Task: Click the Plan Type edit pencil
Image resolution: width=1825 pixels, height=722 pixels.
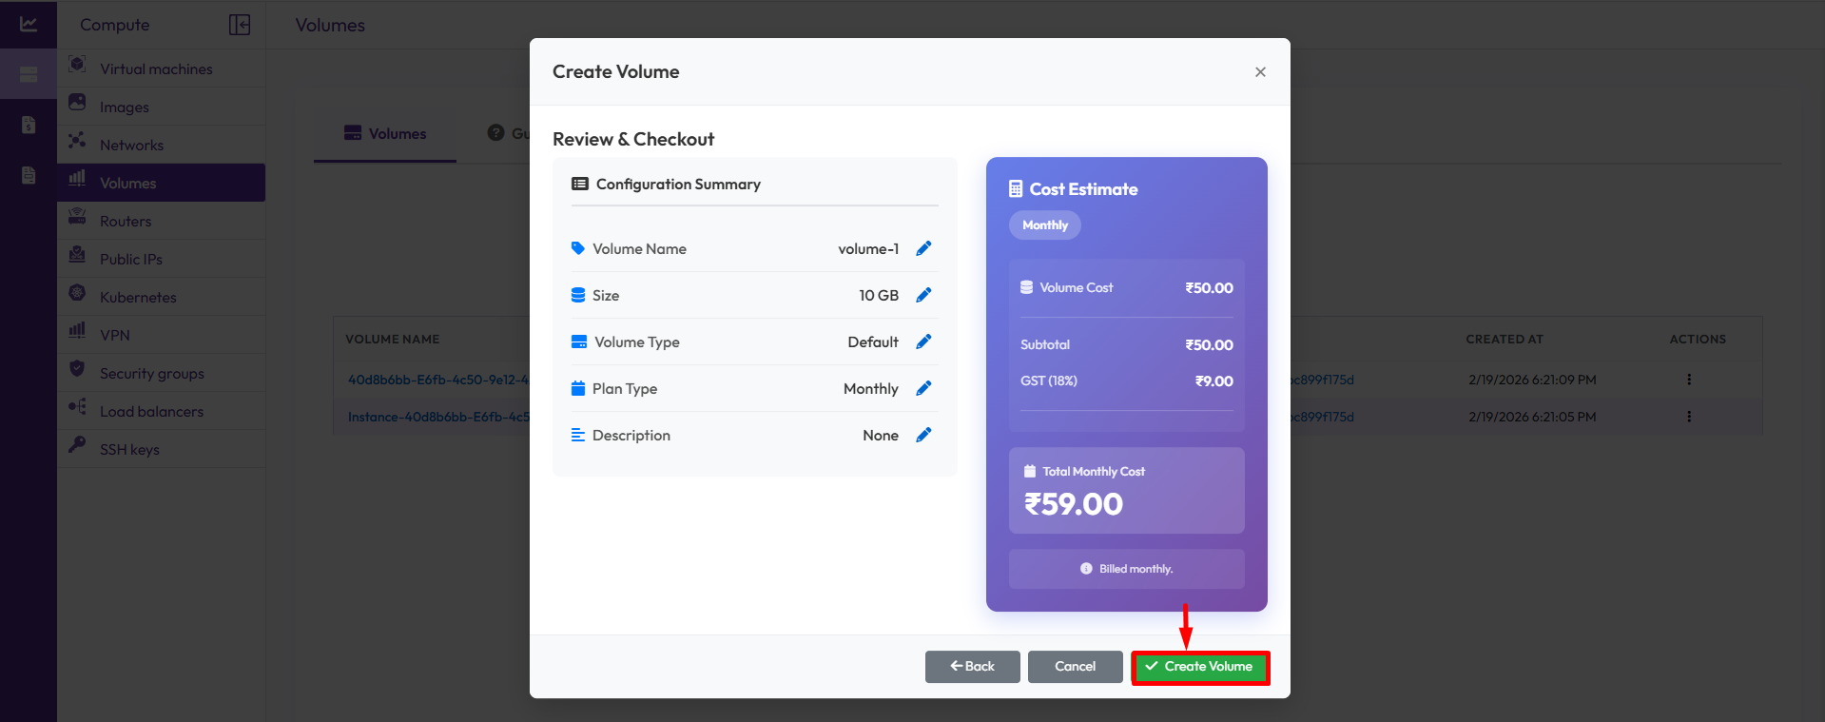Action: tap(922, 388)
